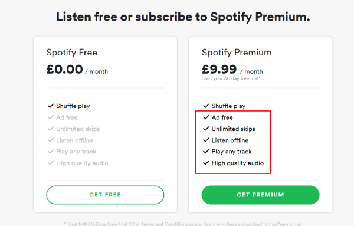Select the Spotify Free plan title

[72, 53]
